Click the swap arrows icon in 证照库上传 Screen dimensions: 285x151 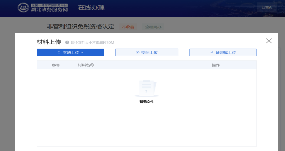pos(212,52)
